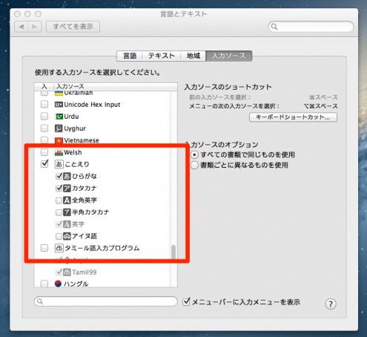Viewport: 367px width, 337px height.
Task: Click the ハングル Korean flag icon
Action: point(58,284)
